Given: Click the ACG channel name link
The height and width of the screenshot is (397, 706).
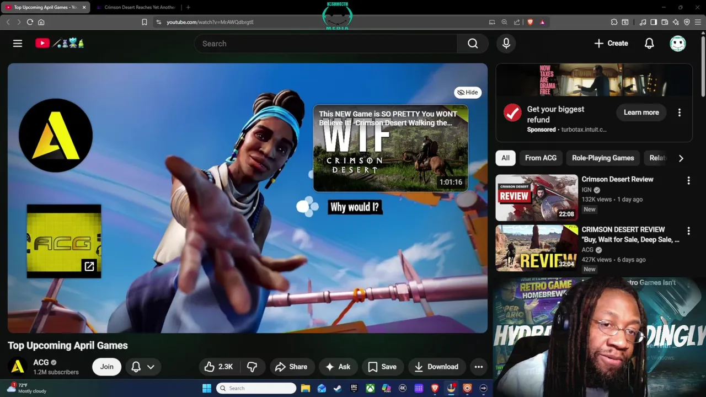Looking at the screenshot, I should click(41, 362).
